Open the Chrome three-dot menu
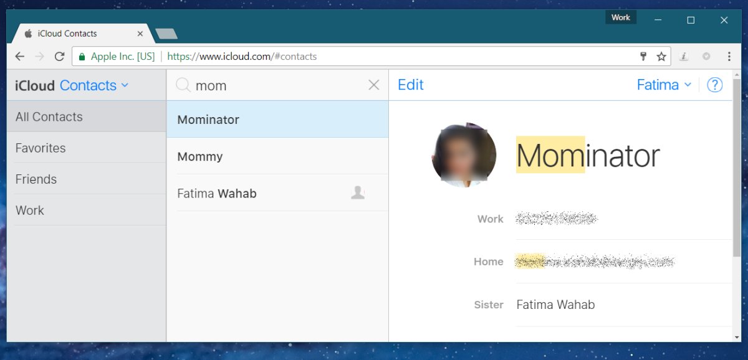The height and width of the screenshot is (360, 748). 729,57
